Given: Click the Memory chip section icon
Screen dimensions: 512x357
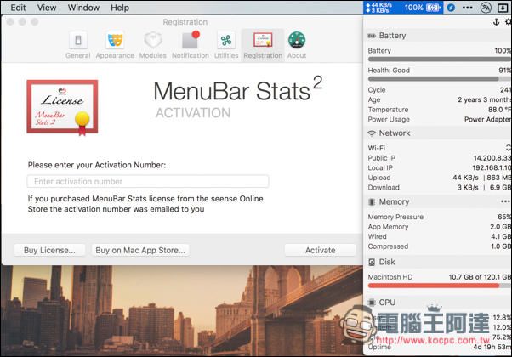Looking at the screenshot, I should coord(372,202).
